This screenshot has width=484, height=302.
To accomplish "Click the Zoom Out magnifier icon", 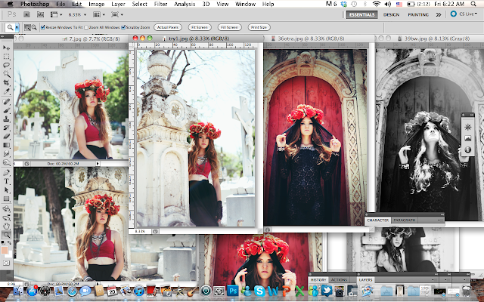I will (35, 27).
